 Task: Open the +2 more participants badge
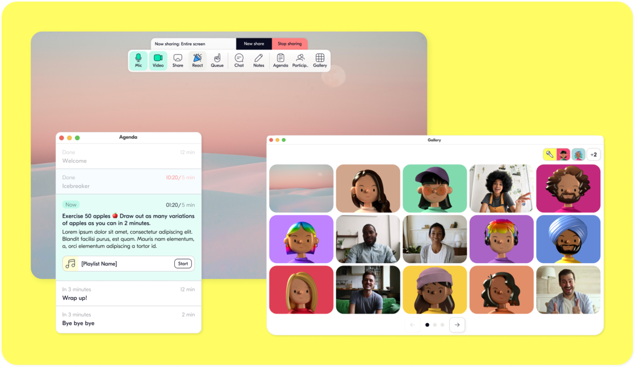(593, 154)
